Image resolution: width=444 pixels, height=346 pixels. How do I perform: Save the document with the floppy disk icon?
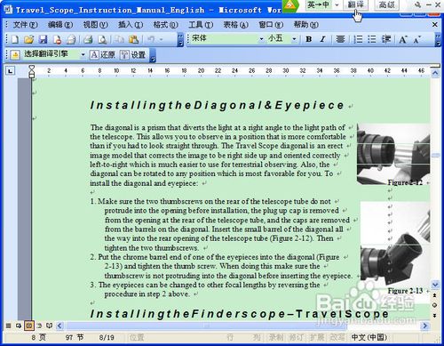[x=44, y=39]
